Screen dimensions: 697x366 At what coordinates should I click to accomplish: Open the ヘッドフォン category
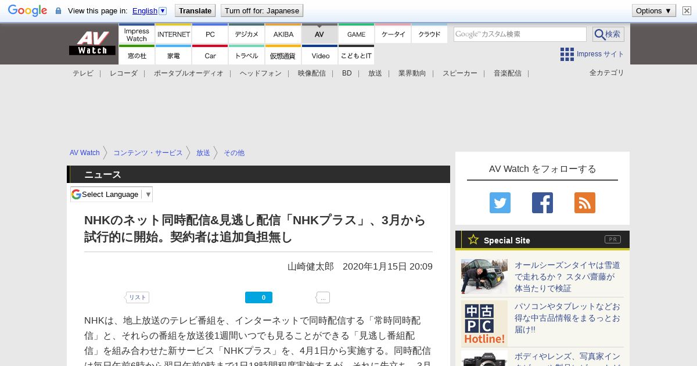coord(261,73)
